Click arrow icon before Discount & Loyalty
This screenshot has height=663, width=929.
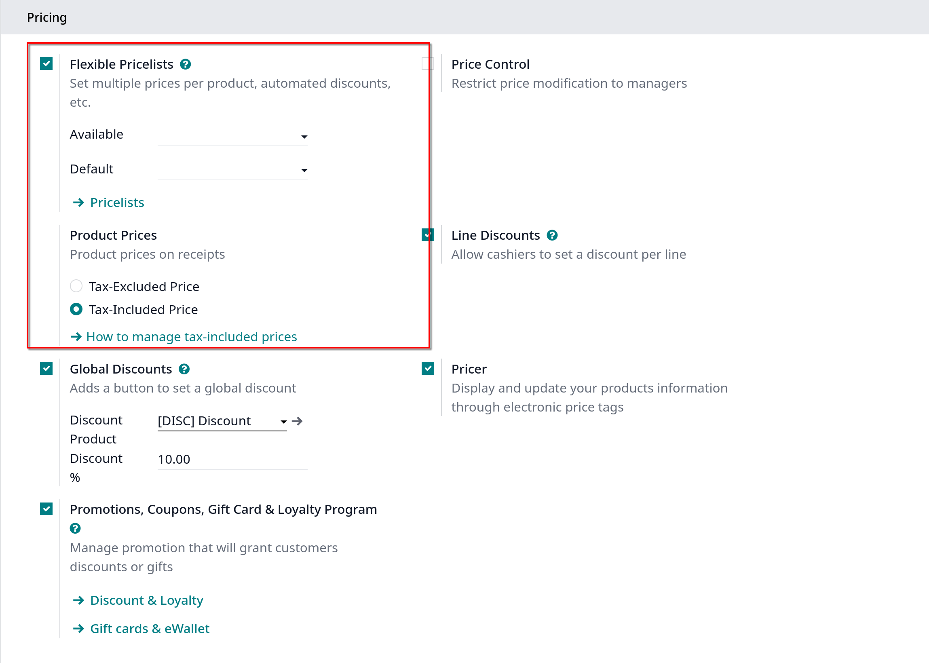click(78, 600)
